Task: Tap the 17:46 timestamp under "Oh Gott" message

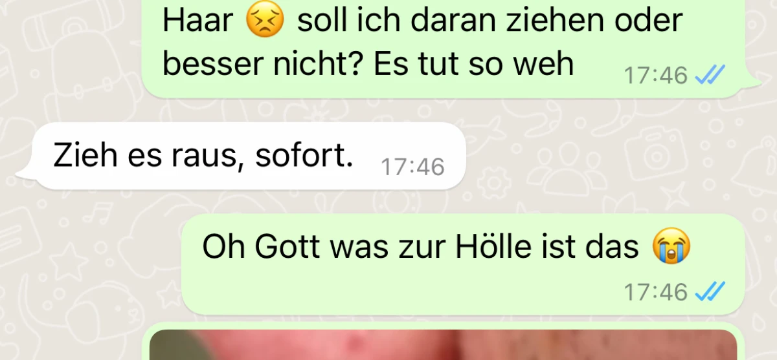Action: coord(656,292)
